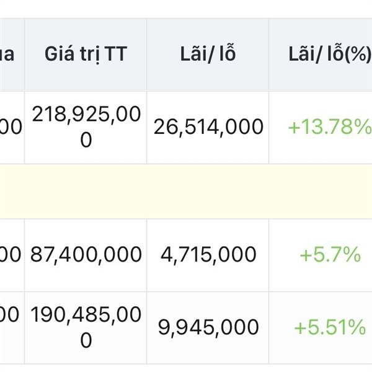Select the Lãi/ lỗ column header
Image resolution: width=372 pixels, height=372 pixels.
click(x=208, y=55)
